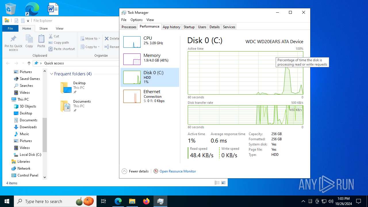Open the Desktop frequent folder

pos(73,87)
